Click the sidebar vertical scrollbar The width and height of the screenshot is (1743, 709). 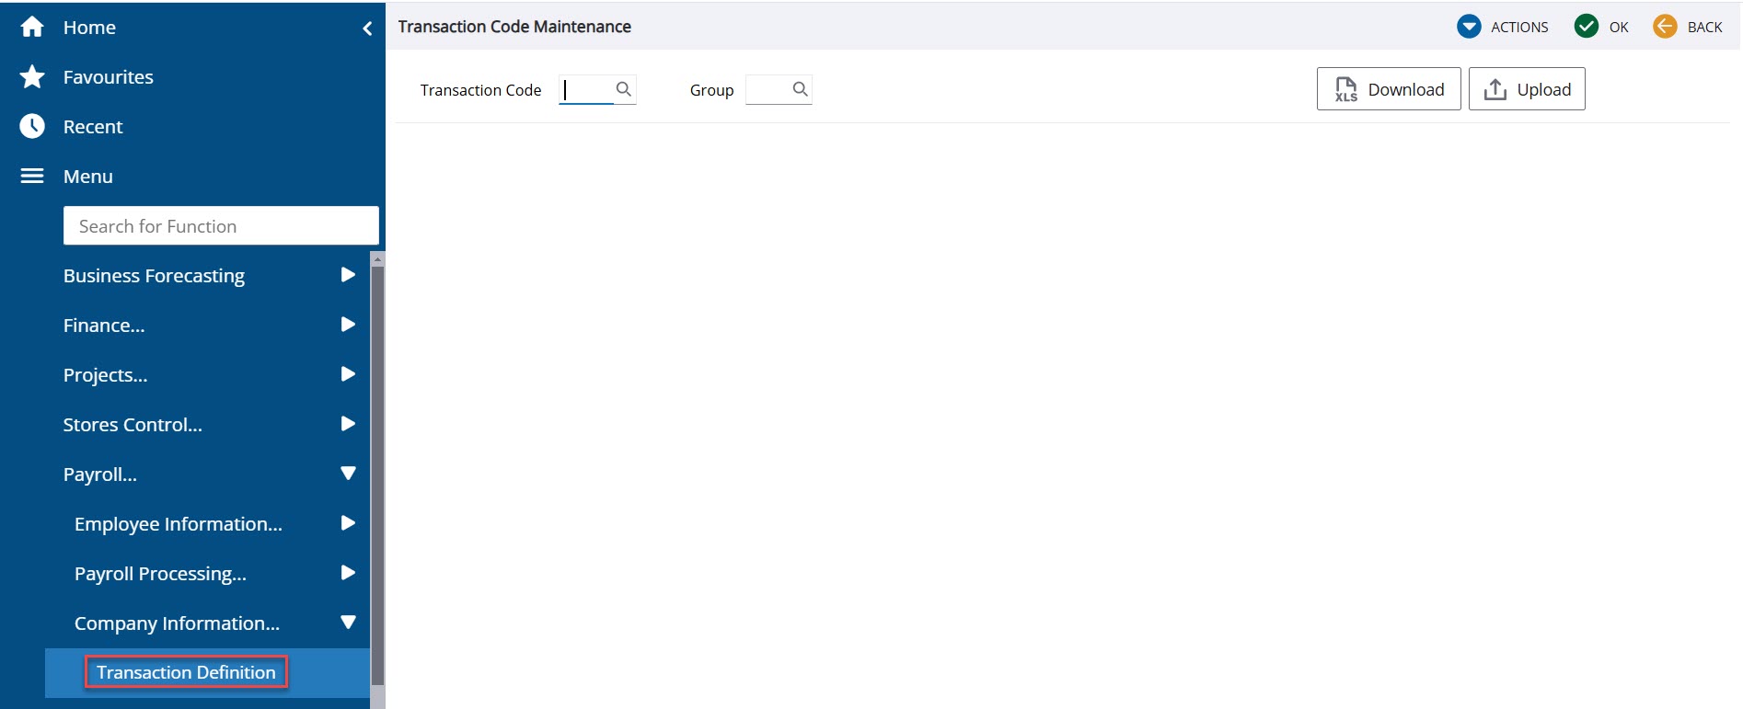point(377,478)
